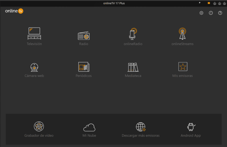Launch the Grabador de vídeo
This screenshot has width=227, height=147.
pos(39,129)
